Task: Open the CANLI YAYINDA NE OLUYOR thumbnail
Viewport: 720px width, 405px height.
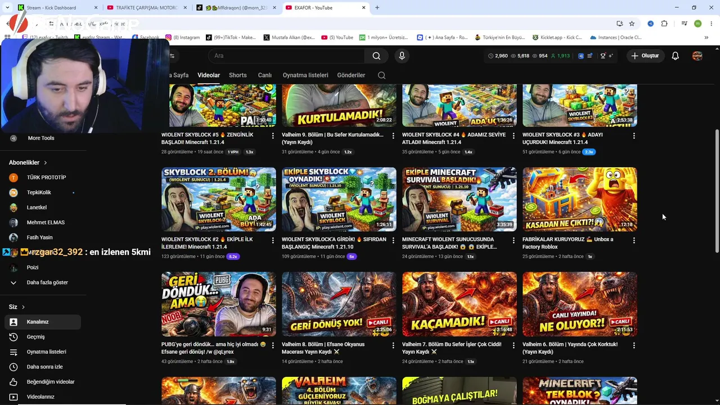Action: [579, 304]
